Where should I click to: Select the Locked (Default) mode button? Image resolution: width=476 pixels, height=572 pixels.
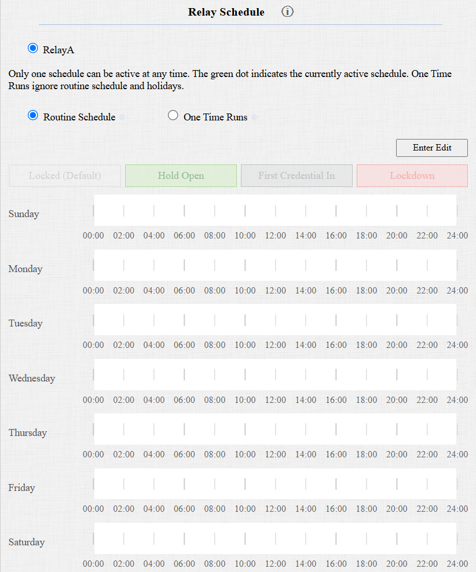pyautogui.click(x=65, y=176)
